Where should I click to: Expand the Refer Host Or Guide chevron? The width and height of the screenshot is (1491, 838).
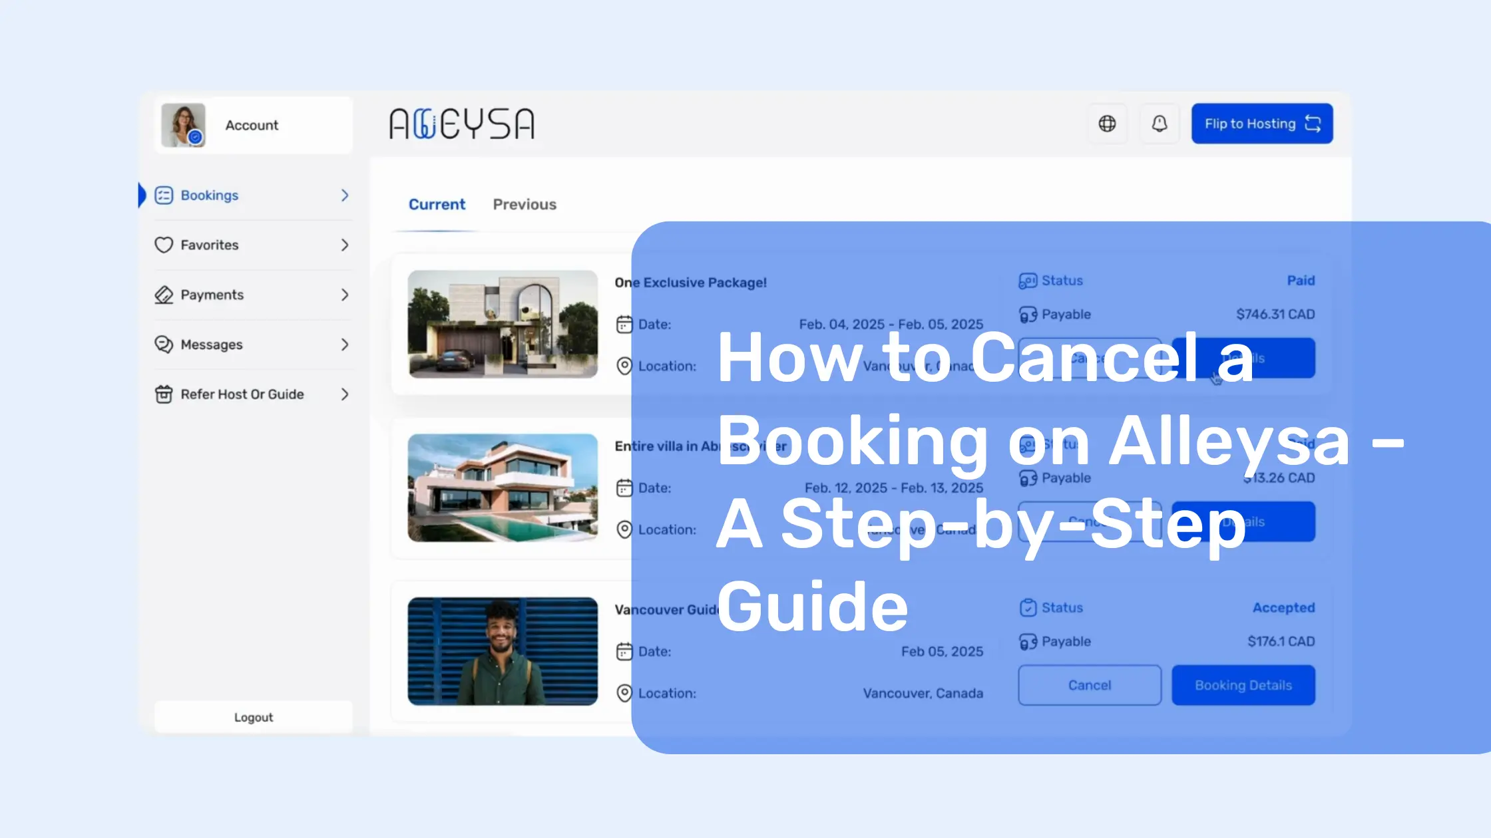pyautogui.click(x=345, y=394)
